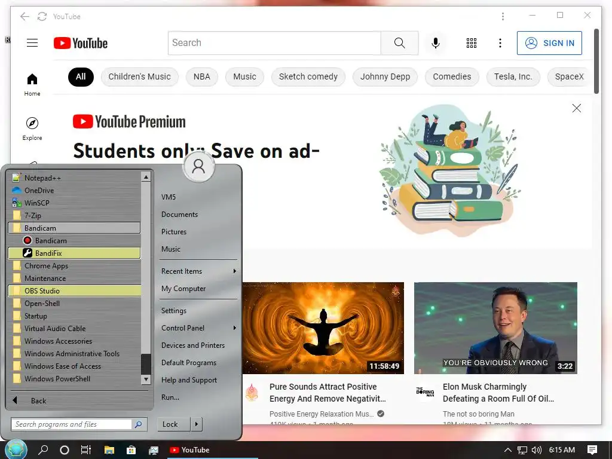The image size is (612, 459).
Task: Expand the Virtual Audio Cable folder
Action: click(x=74, y=329)
